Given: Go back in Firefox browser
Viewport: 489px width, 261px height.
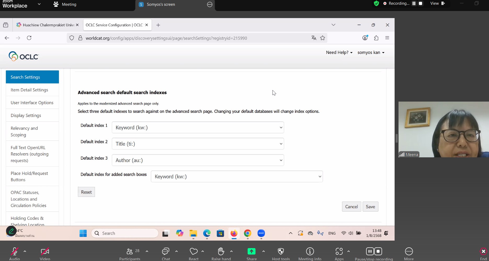Looking at the screenshot, I should [7, 38].
